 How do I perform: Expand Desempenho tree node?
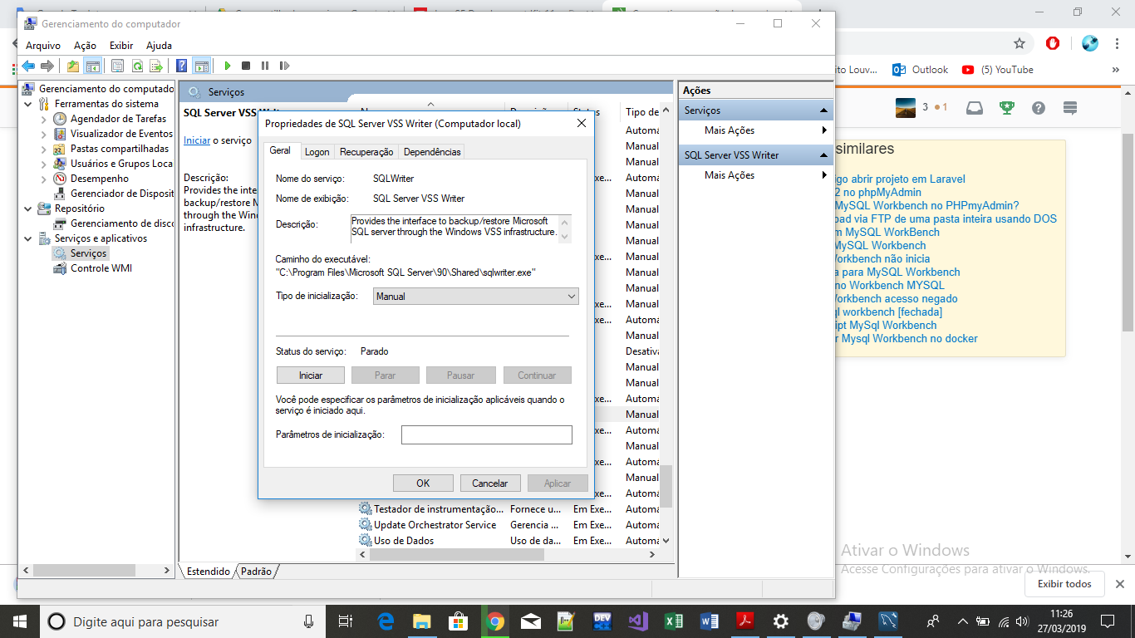[44, 179]
